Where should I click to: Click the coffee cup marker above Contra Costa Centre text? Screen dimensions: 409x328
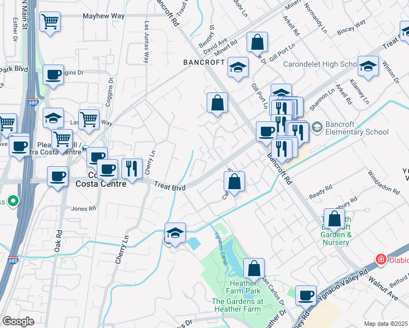107,171
